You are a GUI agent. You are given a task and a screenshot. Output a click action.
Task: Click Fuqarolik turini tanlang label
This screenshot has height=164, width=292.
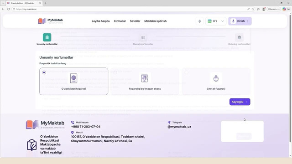pyautogui.click(x=53, y=63)
